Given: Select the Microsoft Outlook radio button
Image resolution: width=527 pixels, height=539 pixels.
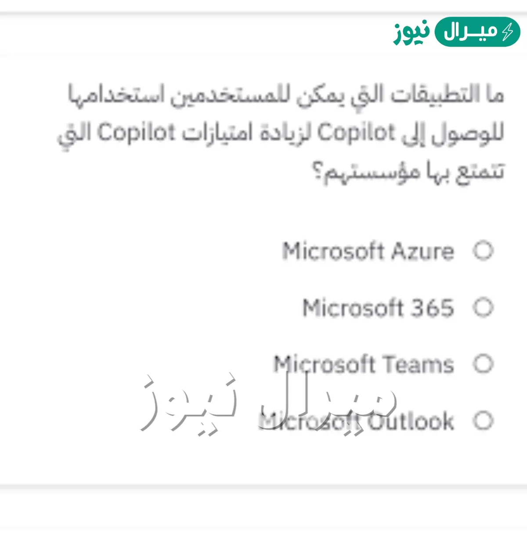Looking at the screenshot, I should (x=482, y=420).
